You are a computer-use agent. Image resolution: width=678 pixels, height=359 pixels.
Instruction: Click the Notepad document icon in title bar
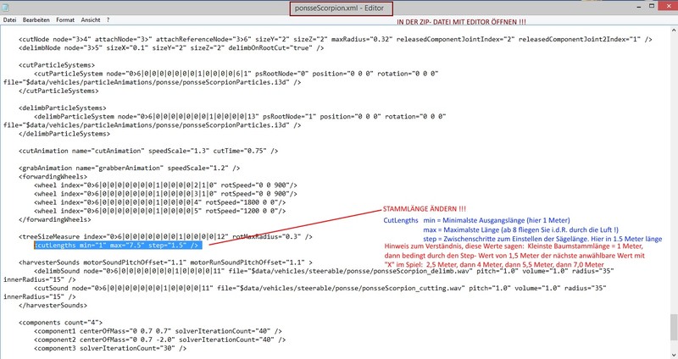click(8, 8)
